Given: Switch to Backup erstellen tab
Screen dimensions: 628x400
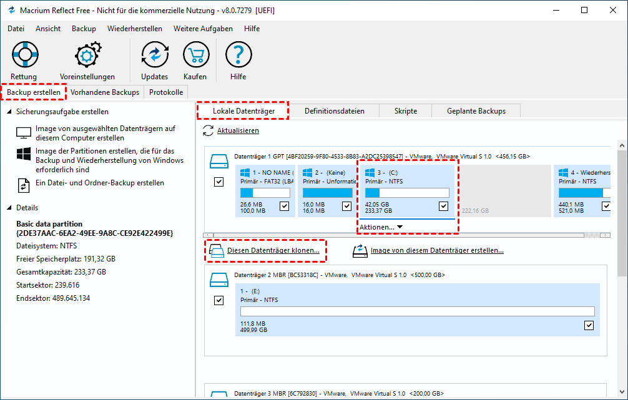Looking at the screenshot, I should pyautogui.click(x=34, y=92).
